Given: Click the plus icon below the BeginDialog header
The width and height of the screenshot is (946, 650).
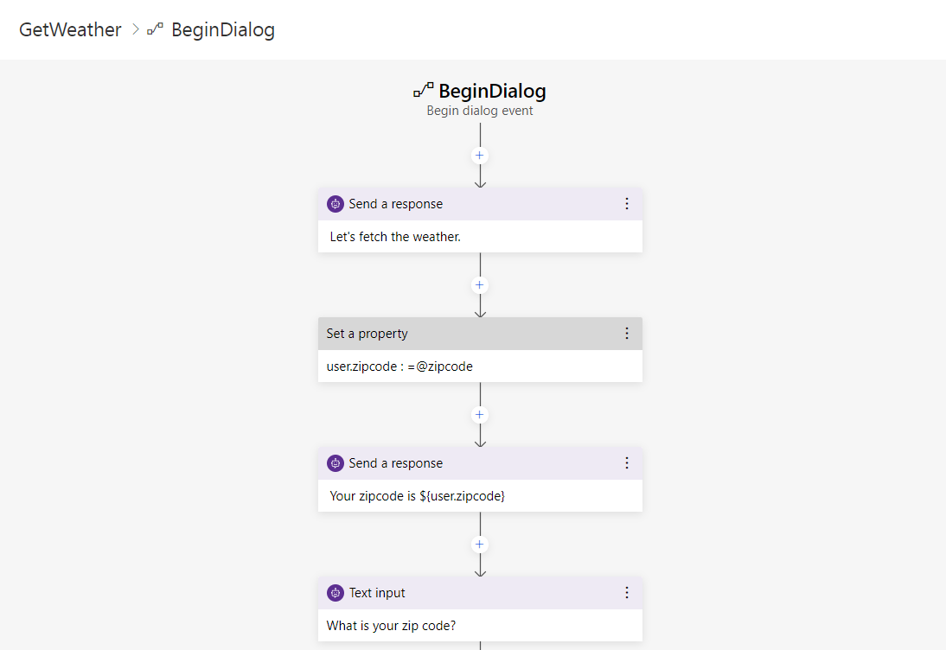Looking at the screenshot, I should point(480,155).
